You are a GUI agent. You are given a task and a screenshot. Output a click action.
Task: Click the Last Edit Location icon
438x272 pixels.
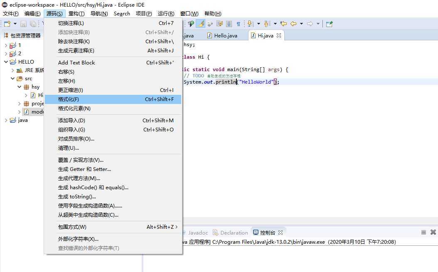283,24
